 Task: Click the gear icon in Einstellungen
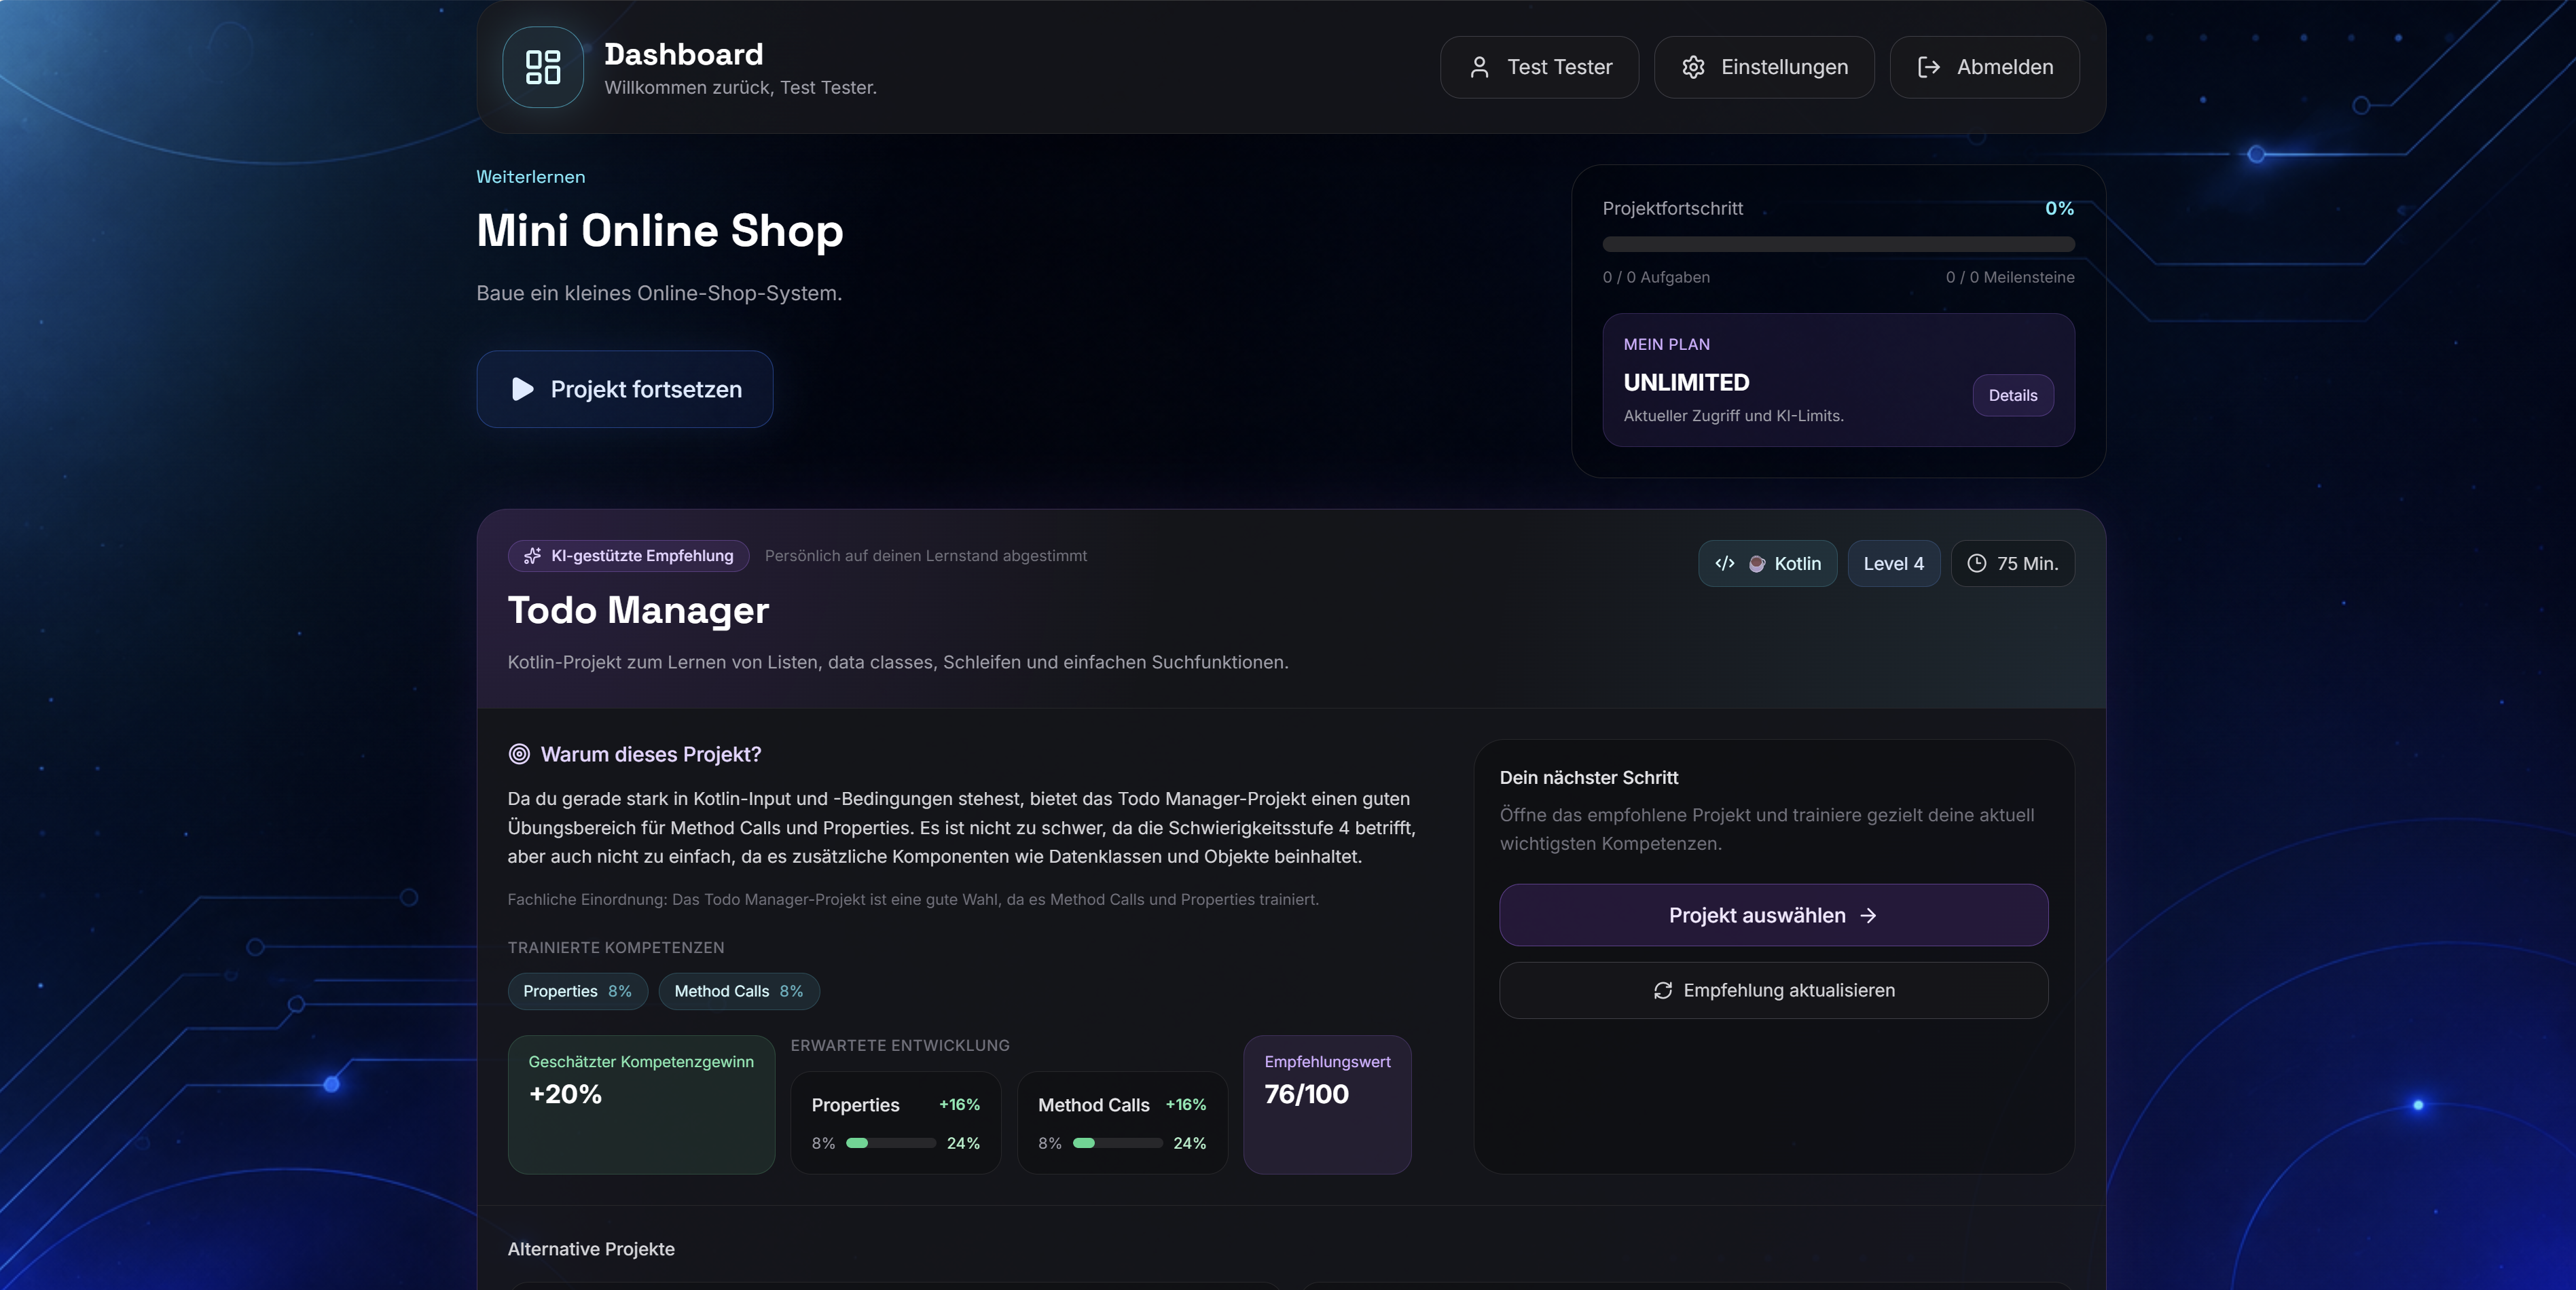tap(1693, 67)
